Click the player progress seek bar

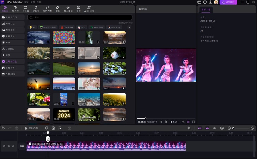166,118
